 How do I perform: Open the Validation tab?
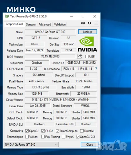coord(60,25)
